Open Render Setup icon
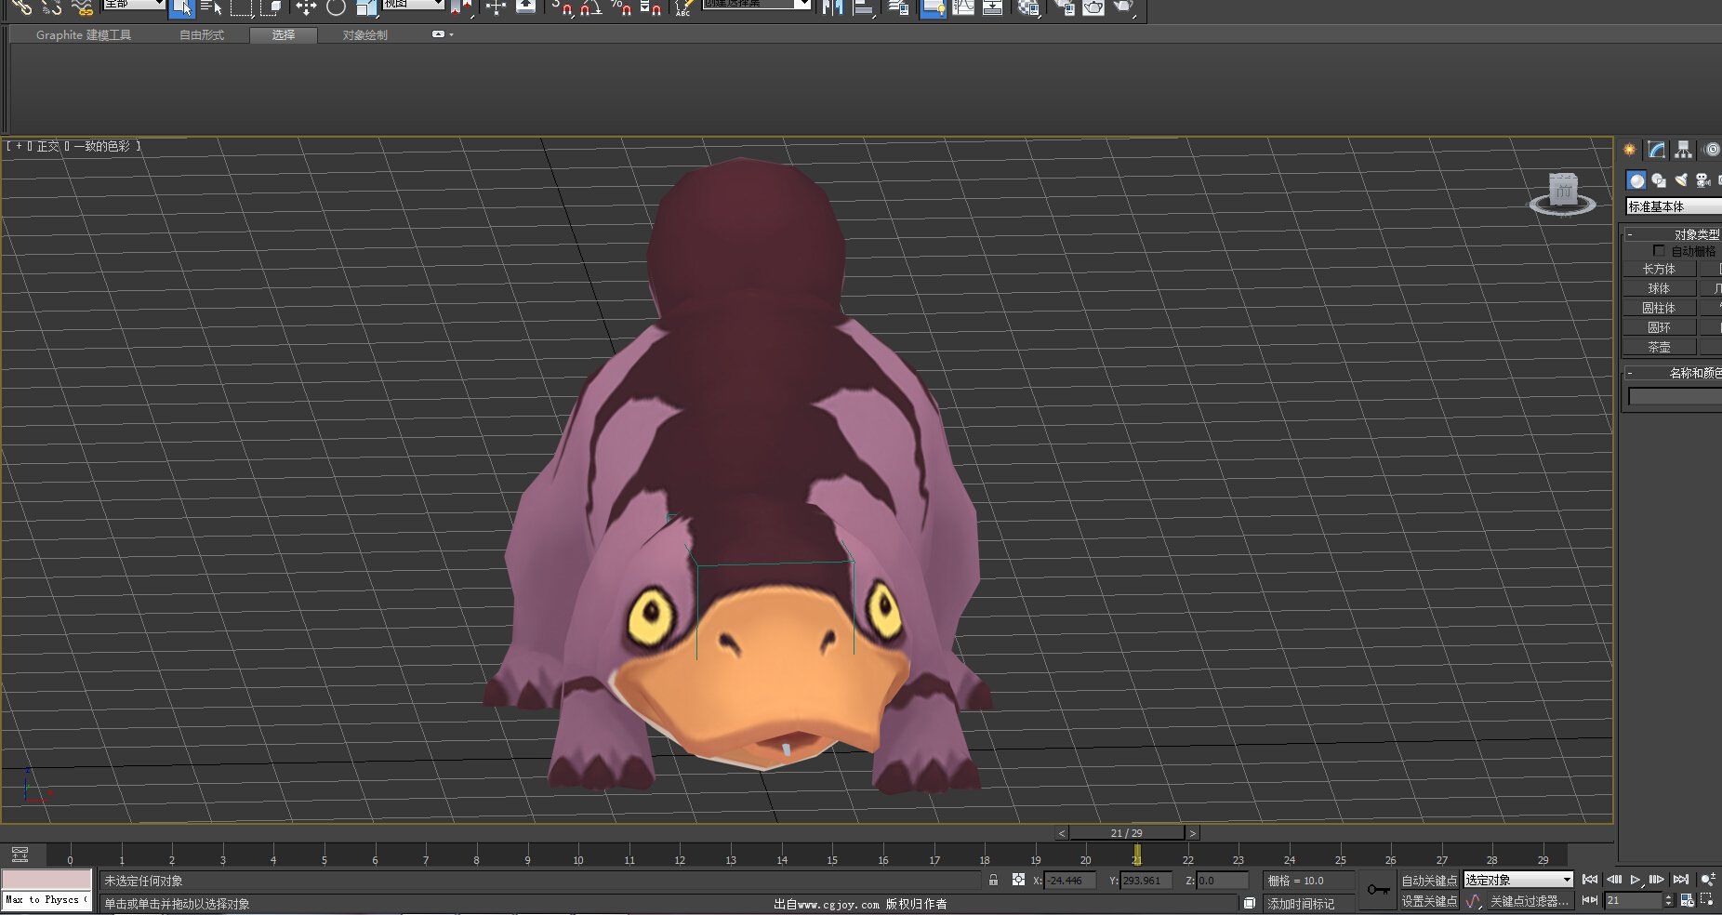 (x=1064, y=7)
